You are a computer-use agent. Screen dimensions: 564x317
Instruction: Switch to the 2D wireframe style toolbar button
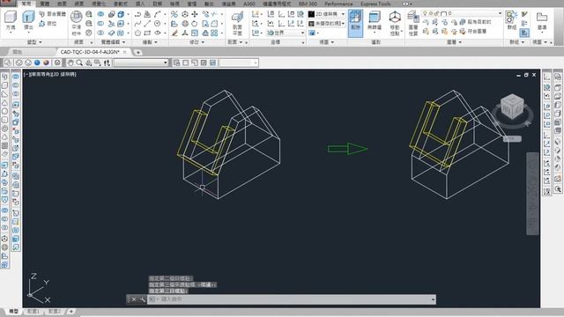pyautogui.click(x=8, y=63)
